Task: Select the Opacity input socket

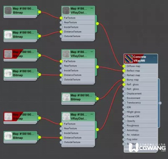Action: 124,121
